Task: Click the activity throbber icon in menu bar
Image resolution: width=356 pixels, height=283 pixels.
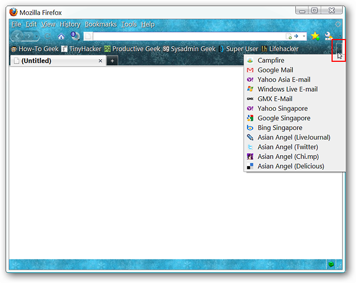Action: 338,24
